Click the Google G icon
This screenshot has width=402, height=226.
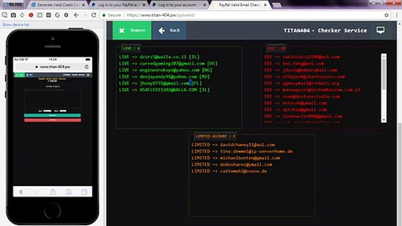(57, 15)
